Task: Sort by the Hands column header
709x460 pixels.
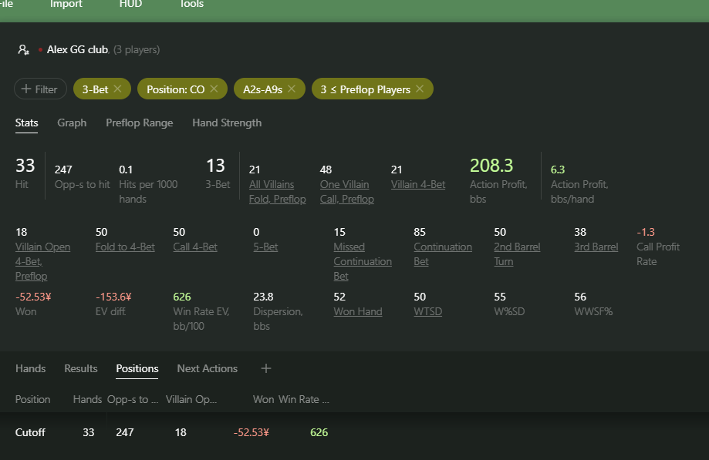Action: tap(87, 399)
